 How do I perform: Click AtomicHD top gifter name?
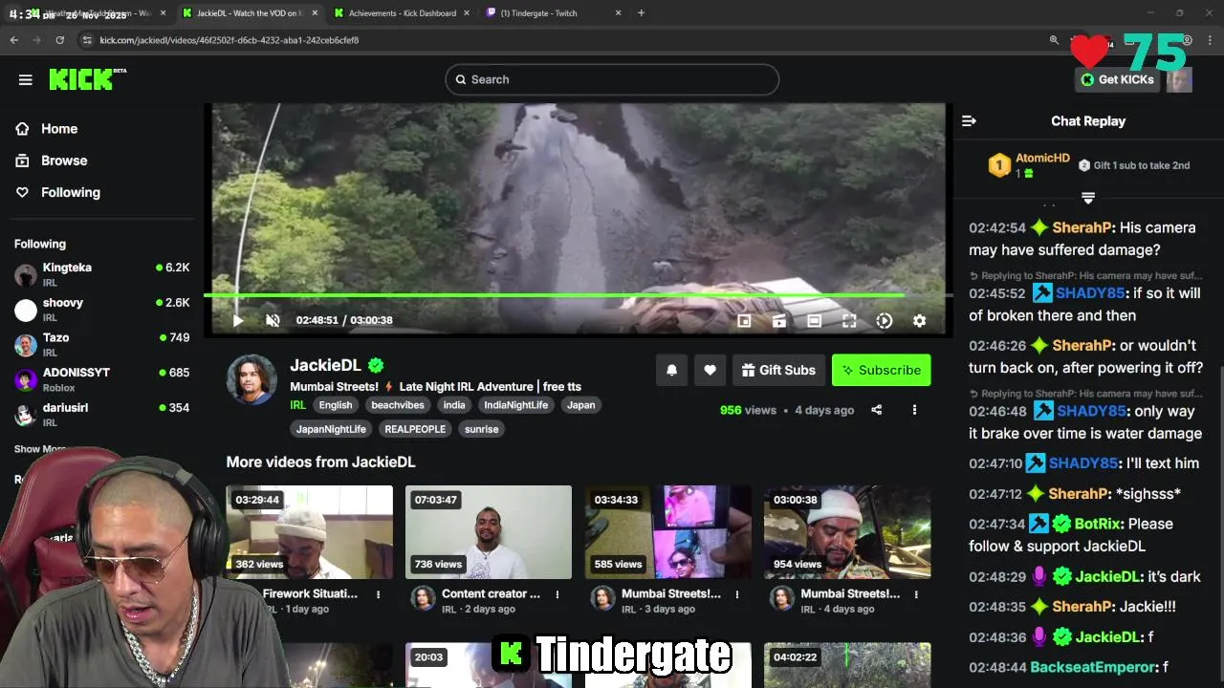pos(1042,159)
